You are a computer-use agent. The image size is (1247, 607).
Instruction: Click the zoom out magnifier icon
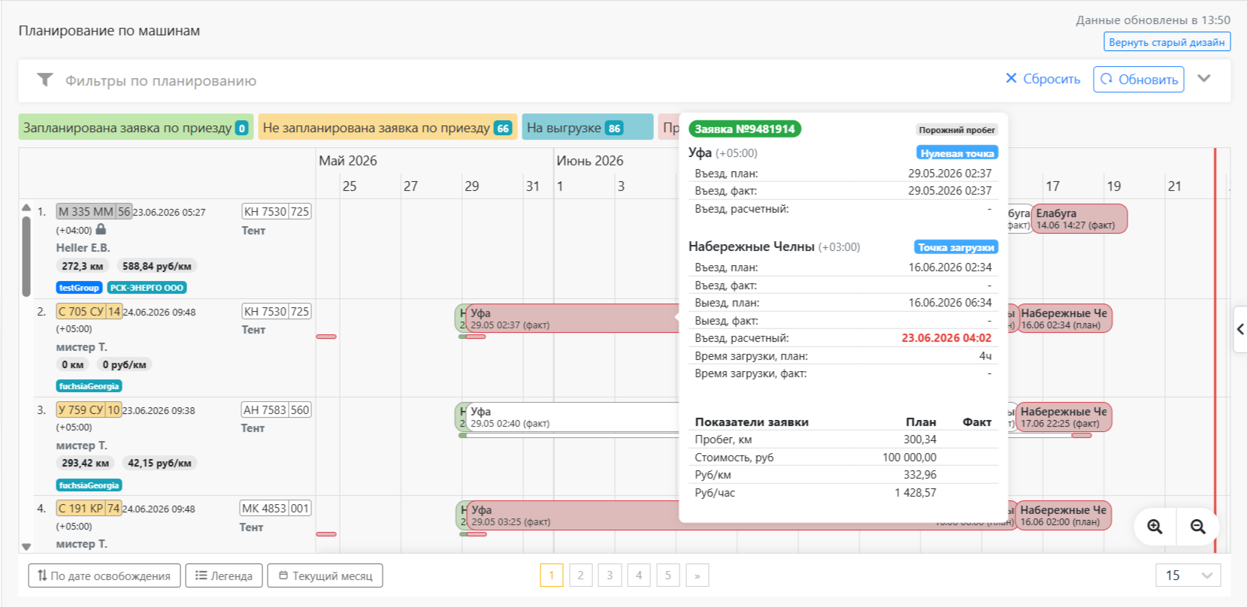(1198, 527)
